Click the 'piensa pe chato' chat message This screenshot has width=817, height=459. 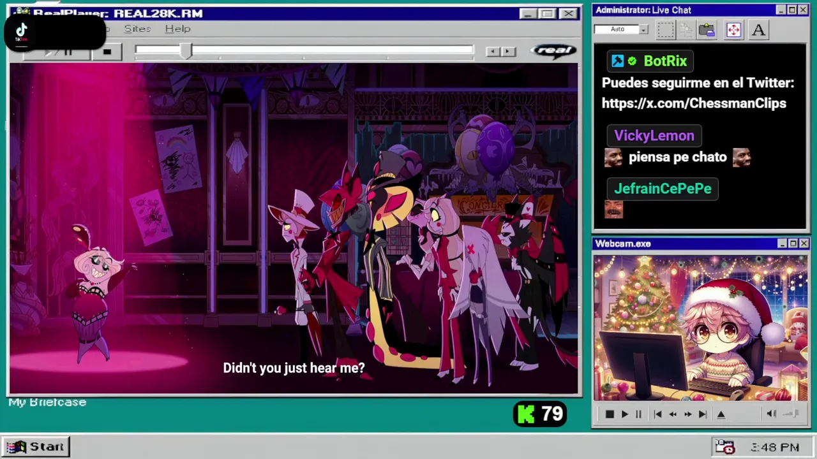pyautogui.click(x=677, y=157)
